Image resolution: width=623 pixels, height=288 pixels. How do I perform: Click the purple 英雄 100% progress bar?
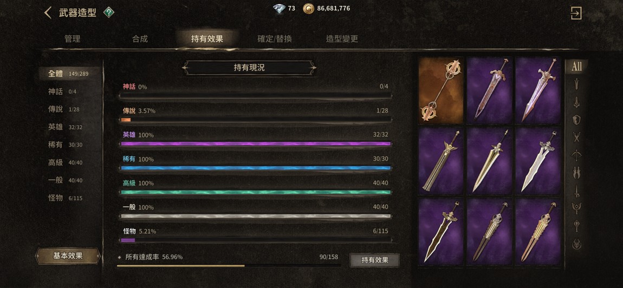point(256,144)
